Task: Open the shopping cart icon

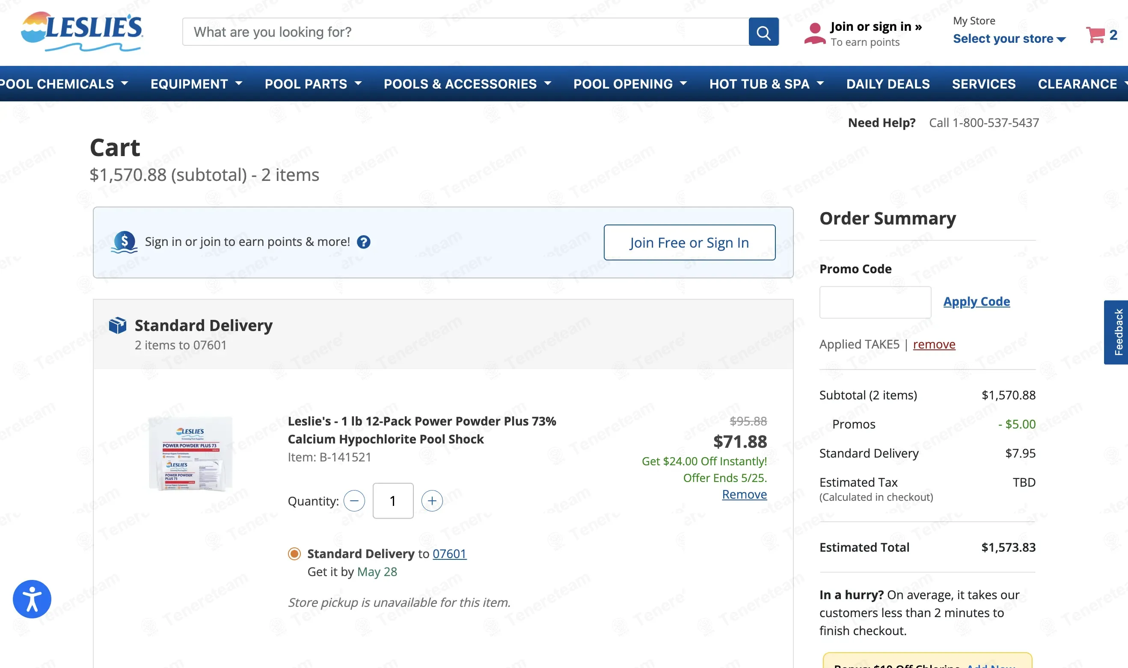Action: [x=1095, y=35]
